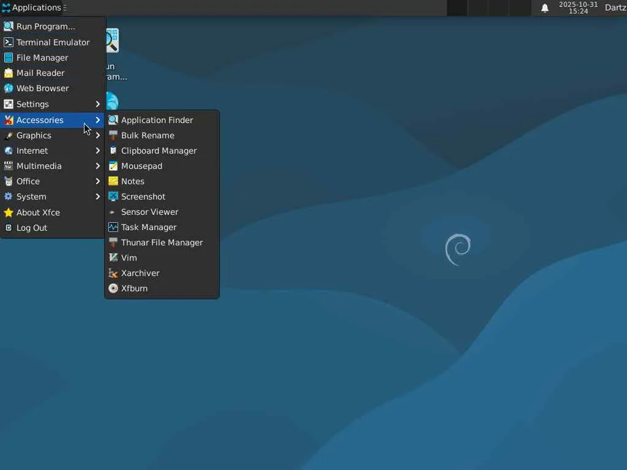Expand the Office submenu arrow

(x=97, y=181)
